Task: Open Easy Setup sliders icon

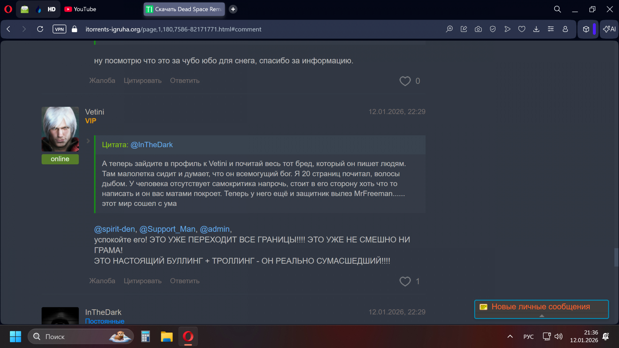Action: 551,29
